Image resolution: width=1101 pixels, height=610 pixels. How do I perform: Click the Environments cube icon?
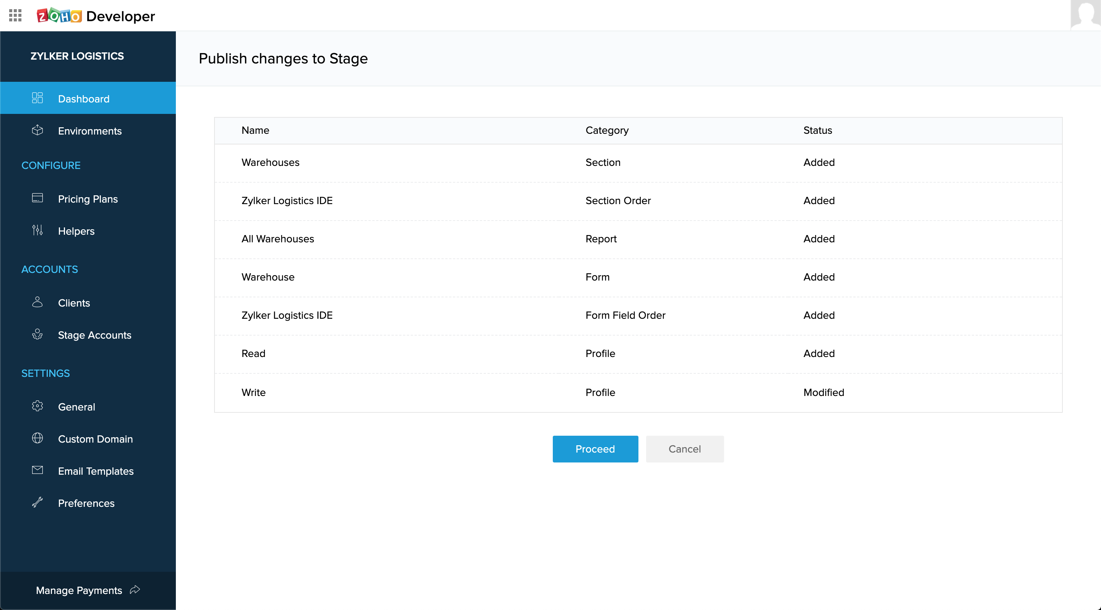pos(37,130)
